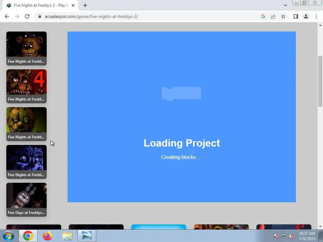The width and height of the screenshot is (323, 242).
Task: Open the network status tray icon
Action: point(284,236)
